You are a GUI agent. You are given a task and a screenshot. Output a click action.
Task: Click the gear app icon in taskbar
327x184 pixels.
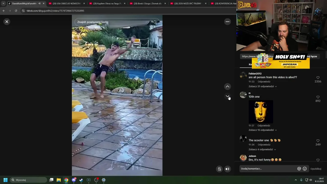[x=104, y=180]
